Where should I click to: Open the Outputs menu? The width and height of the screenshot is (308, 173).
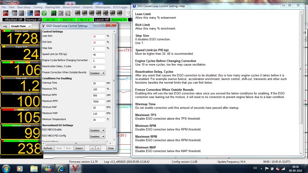tap(88, 7)
